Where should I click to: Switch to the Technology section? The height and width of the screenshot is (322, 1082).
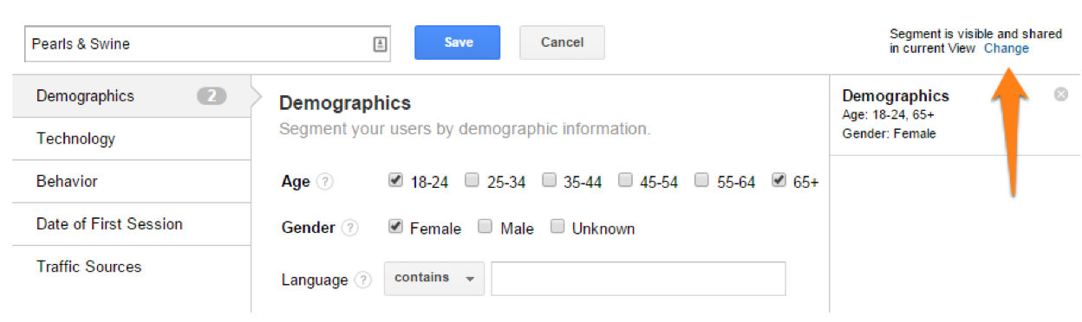point(132,138)
